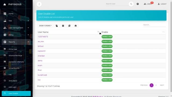Enable user exam
Image resolution: width=172 pixels, height=97 pixels.
[107, 65]
